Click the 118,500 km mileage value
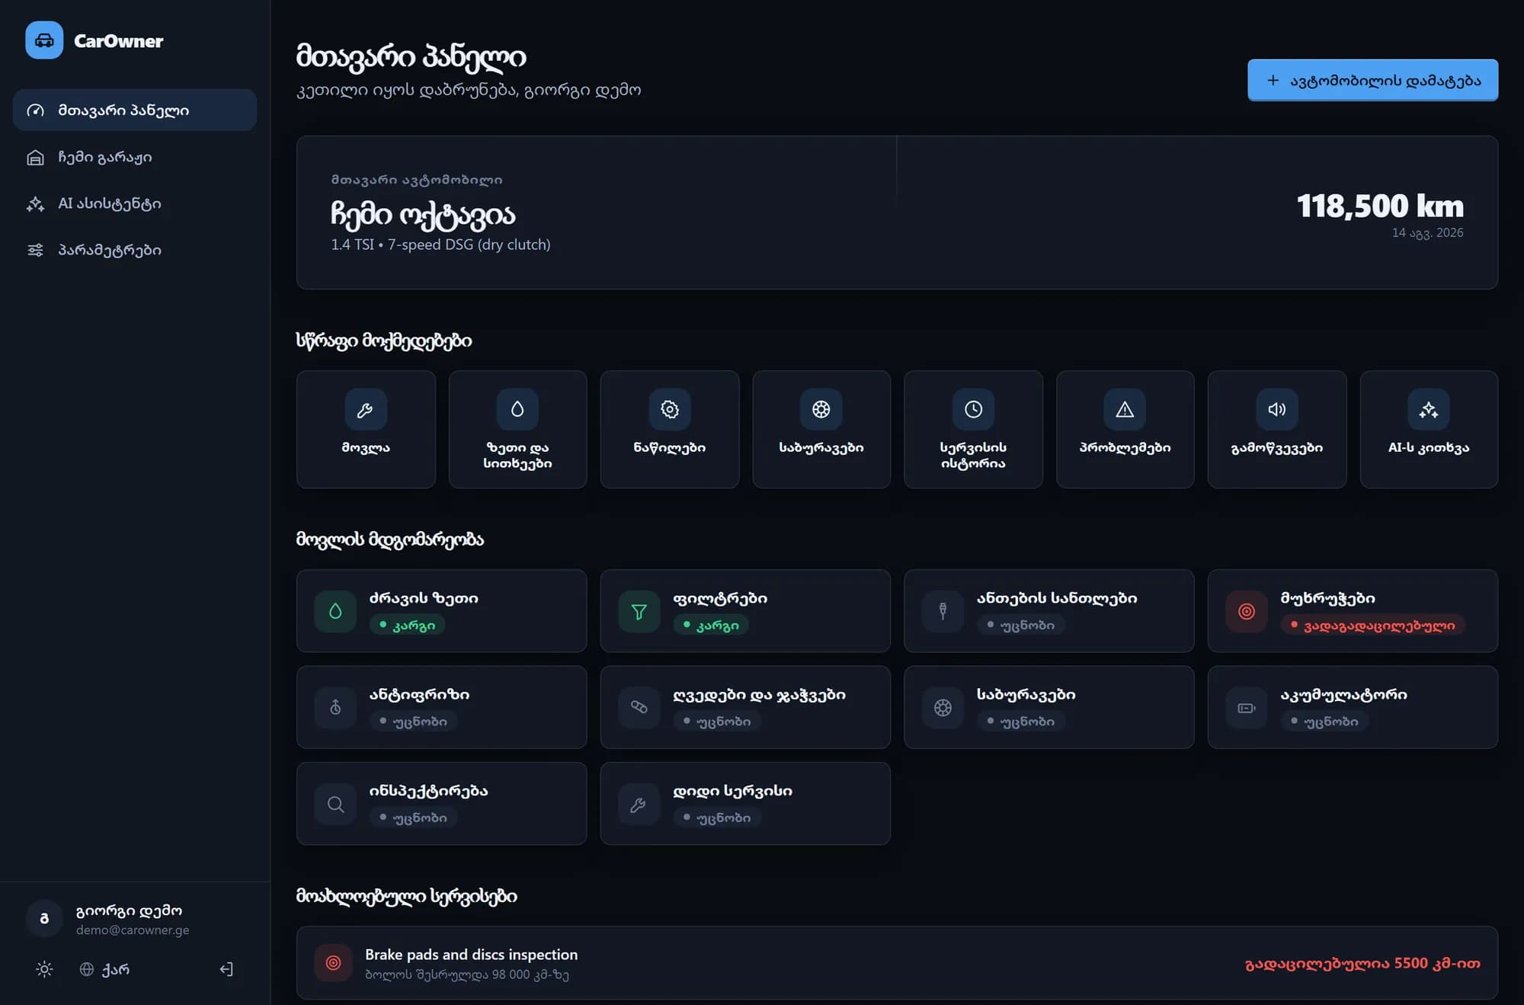Screen dimensions: 1524x1005 (1380, 206)
